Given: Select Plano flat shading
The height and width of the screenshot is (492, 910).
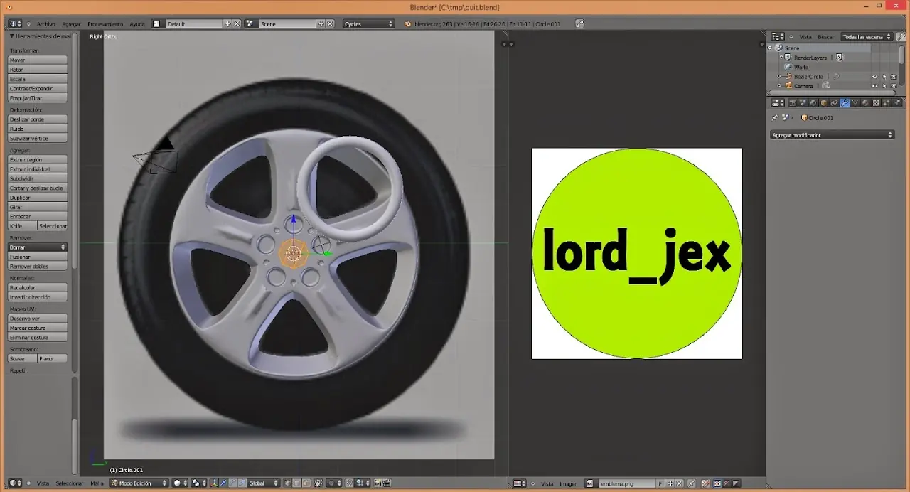Looking at the screenshot, I should pos(53,358).
